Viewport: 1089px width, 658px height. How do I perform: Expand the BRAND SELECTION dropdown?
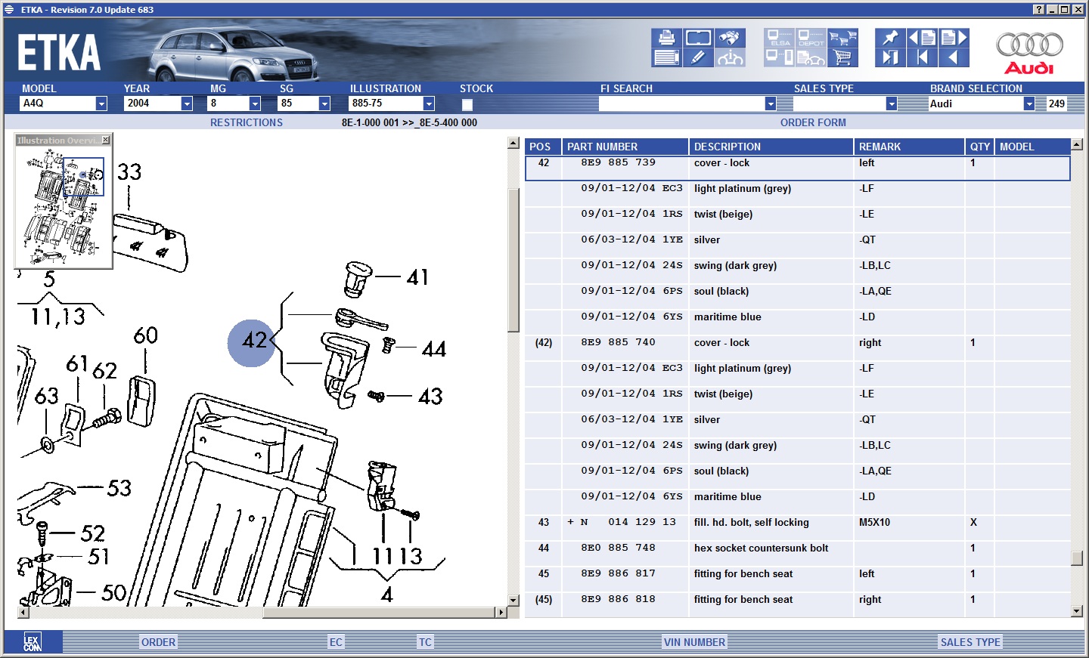[x=1028, y=103]
